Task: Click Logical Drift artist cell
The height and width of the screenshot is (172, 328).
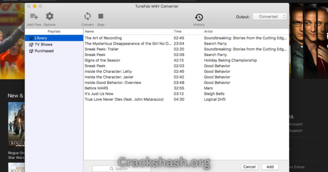Action: point(215,99)
